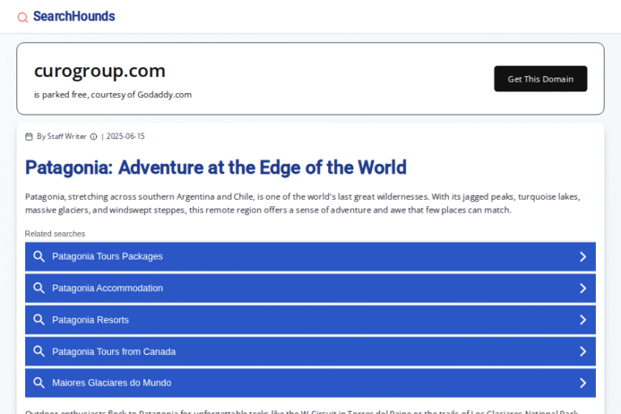Click search icon on Tours from Canada row
This screenshot has width=621, height=414.
coord(38,351)
